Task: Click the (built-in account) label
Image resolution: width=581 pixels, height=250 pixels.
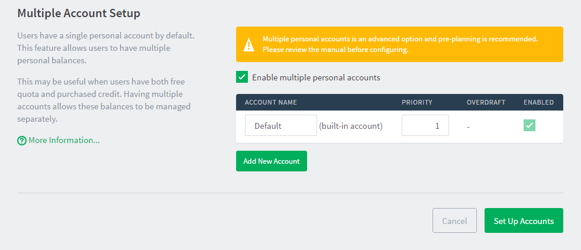Action: coord(351,126)
